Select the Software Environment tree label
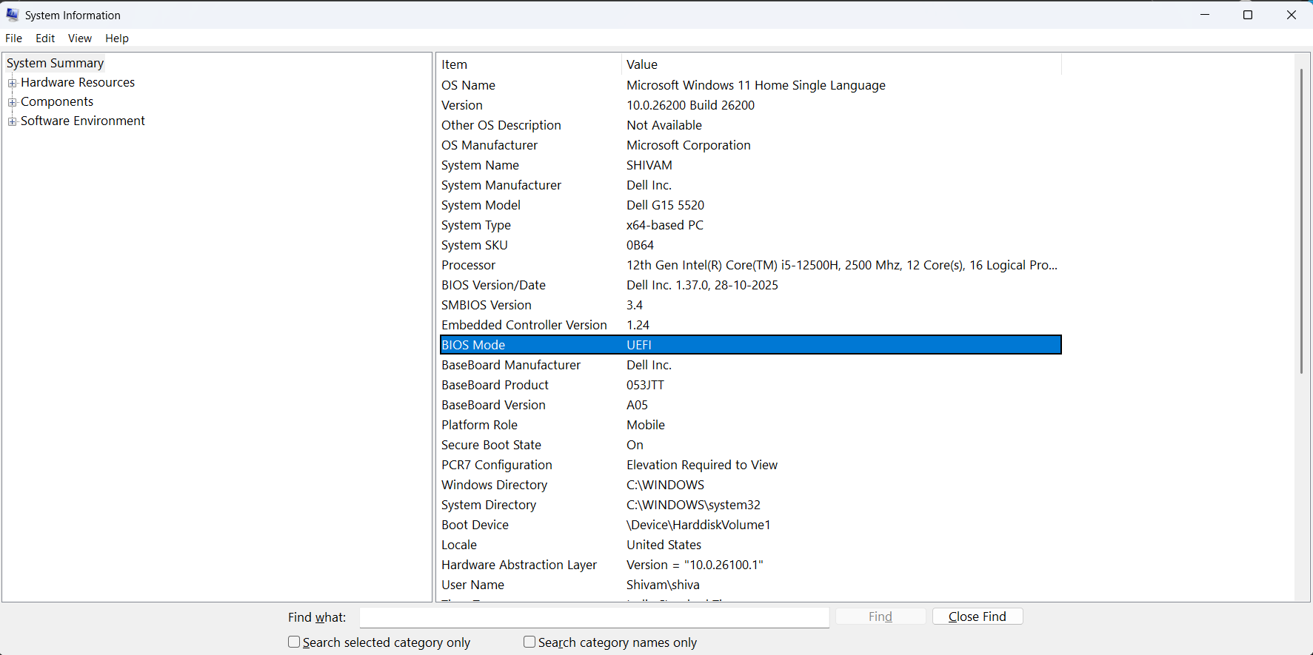Viewport: 1313px width, 655px height. (83, 121)
